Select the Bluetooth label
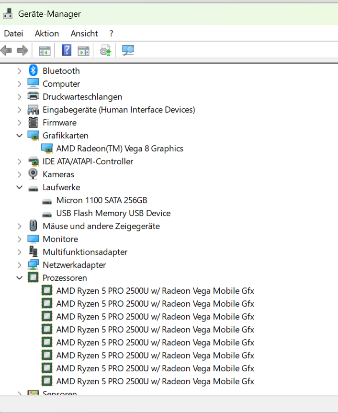 point(61,71)
